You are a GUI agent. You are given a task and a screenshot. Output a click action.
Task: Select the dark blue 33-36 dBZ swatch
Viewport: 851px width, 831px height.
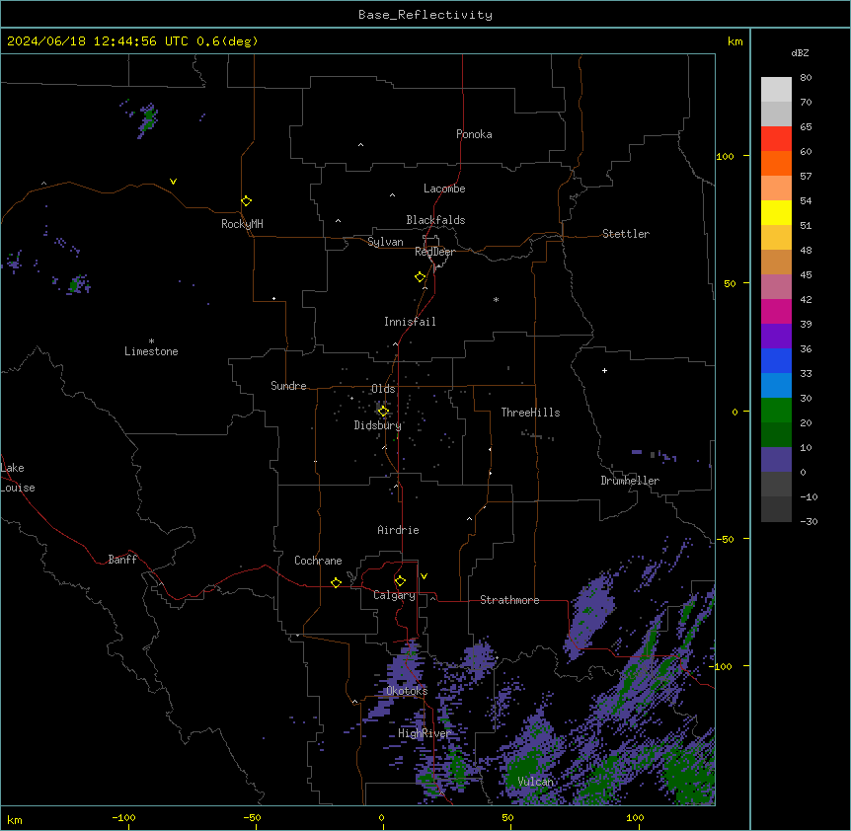(776, 360)
